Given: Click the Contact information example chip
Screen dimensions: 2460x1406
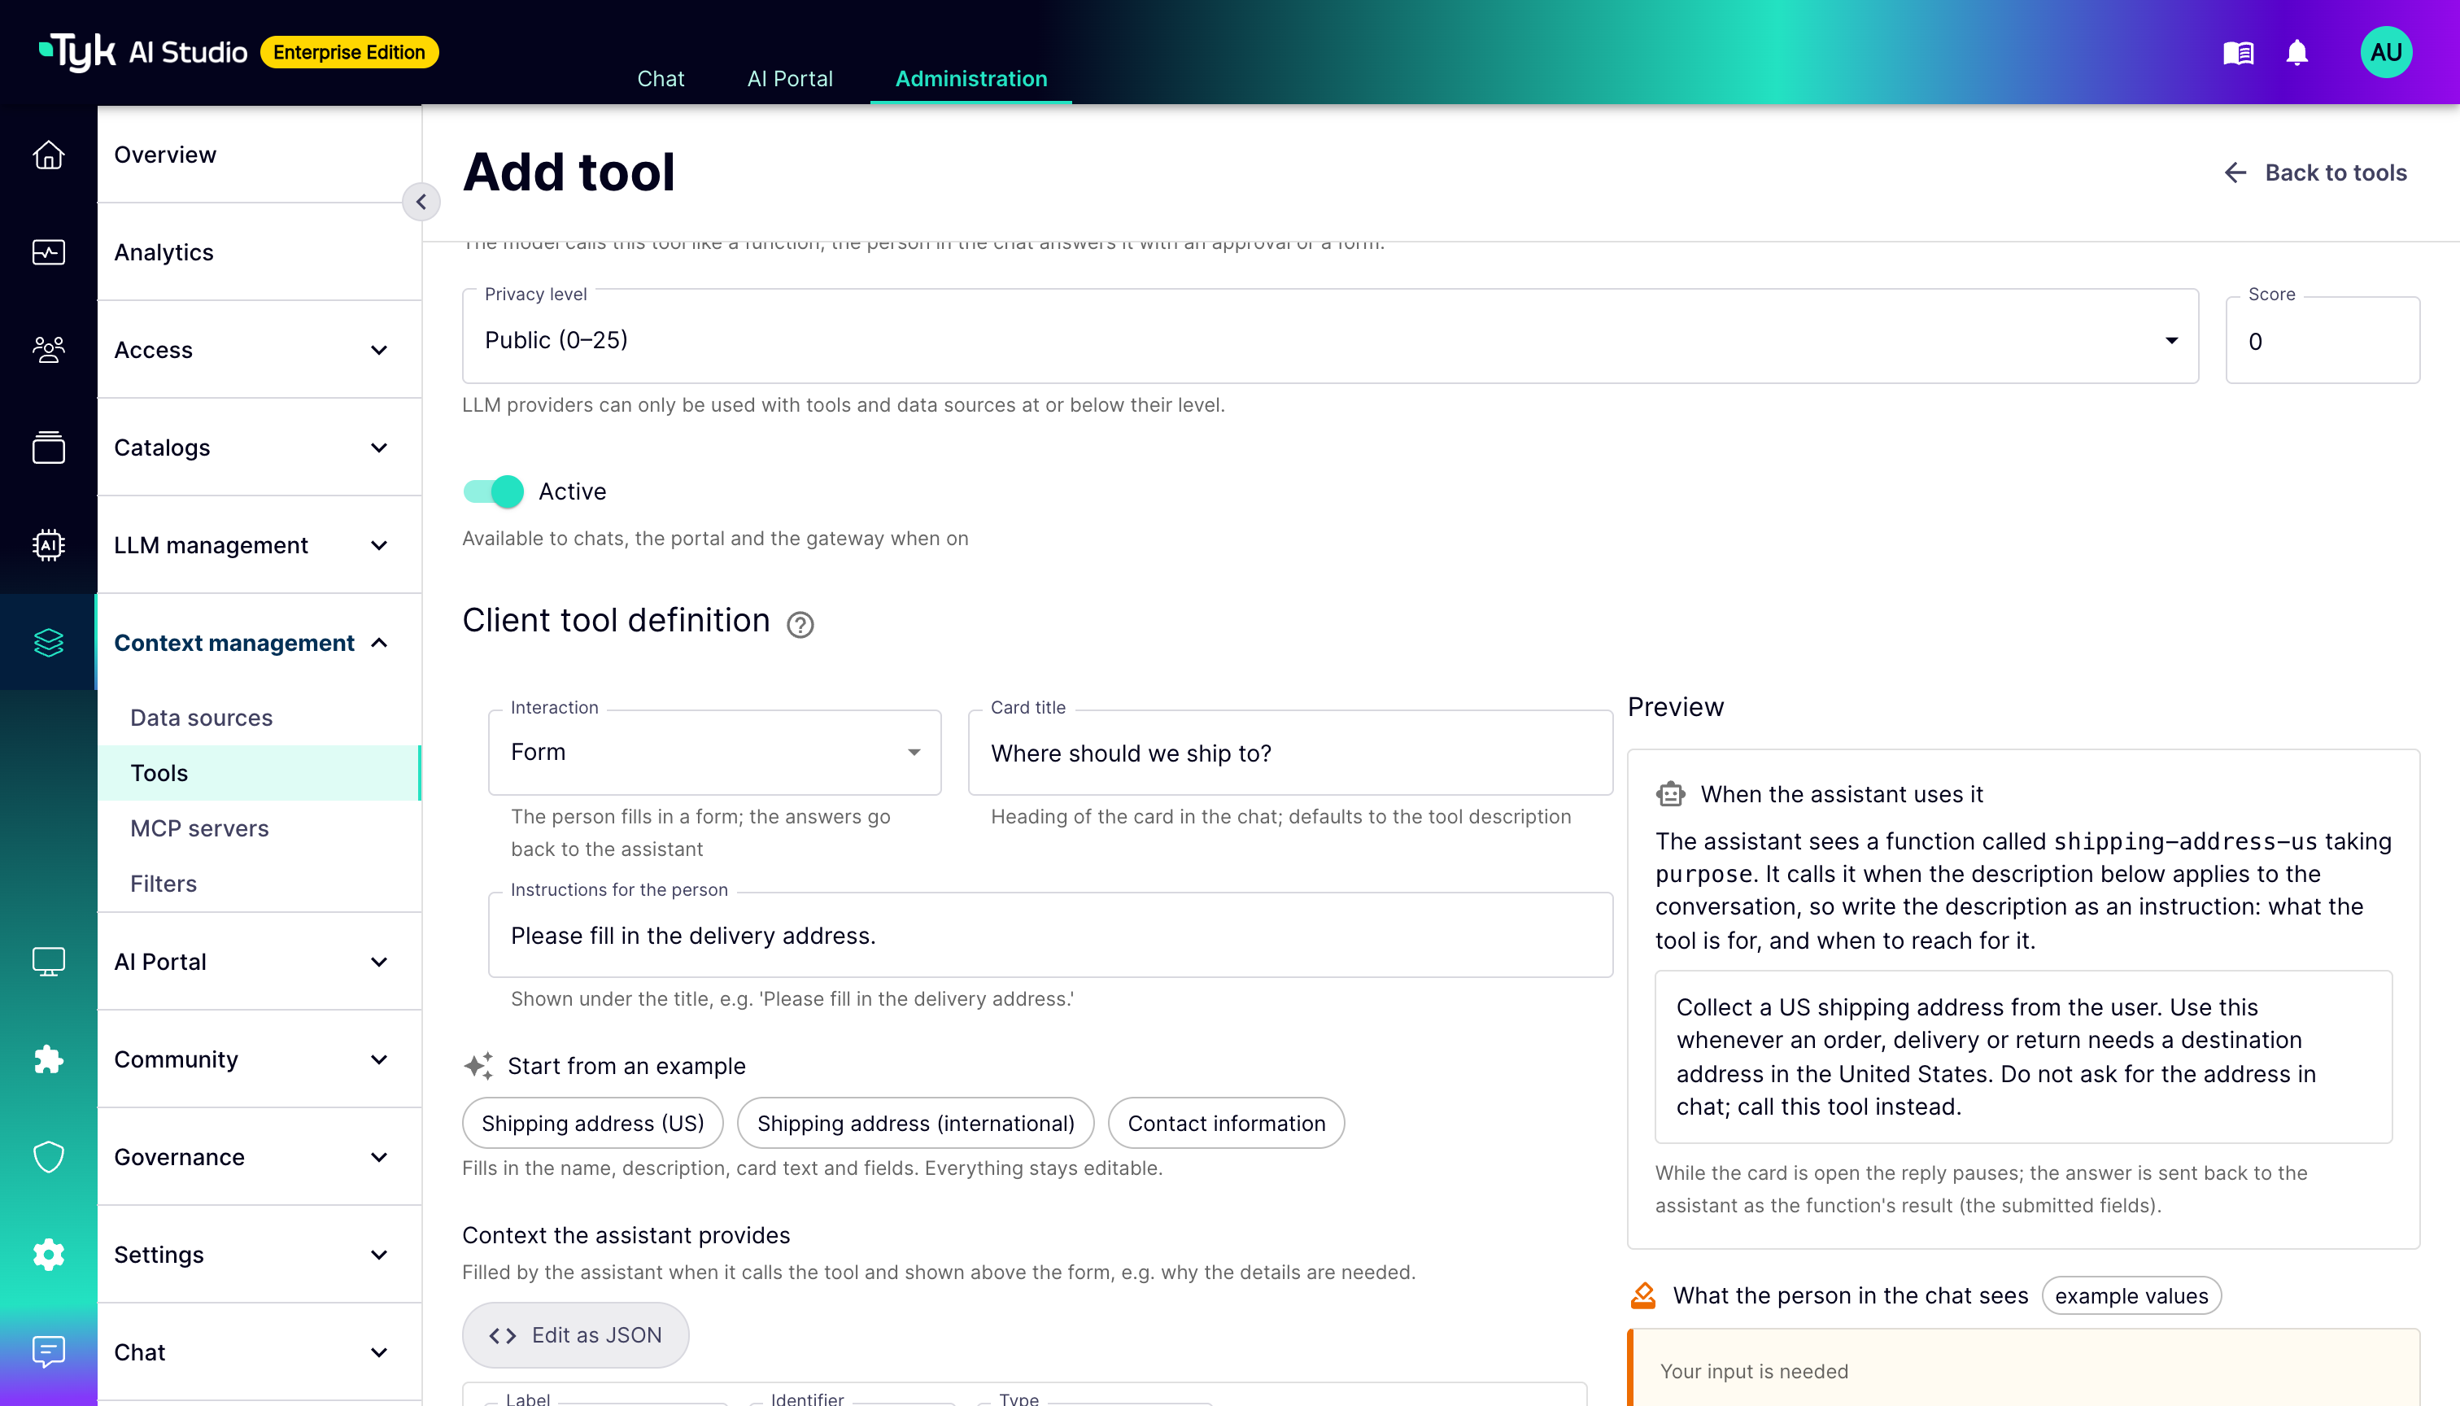Looking at the screenshot, I should (x=1226, y=1123).
